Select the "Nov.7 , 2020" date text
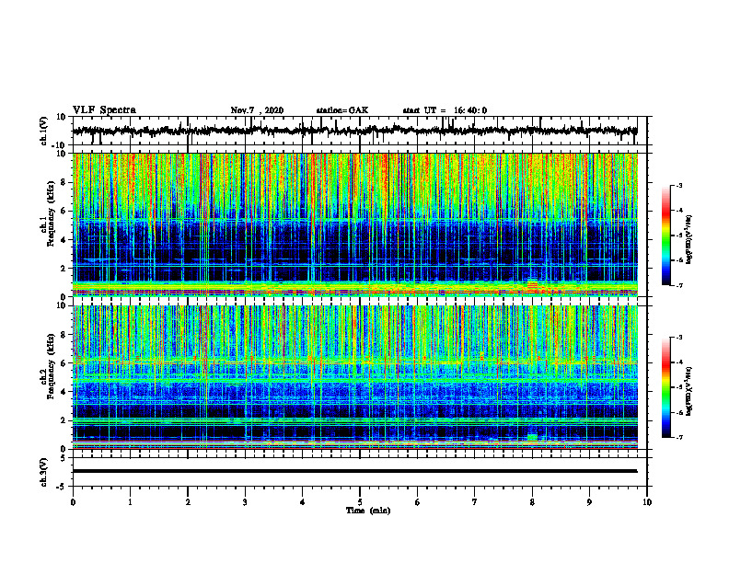The width and height of the screenshot is (729, 563). tap(257, 110)
